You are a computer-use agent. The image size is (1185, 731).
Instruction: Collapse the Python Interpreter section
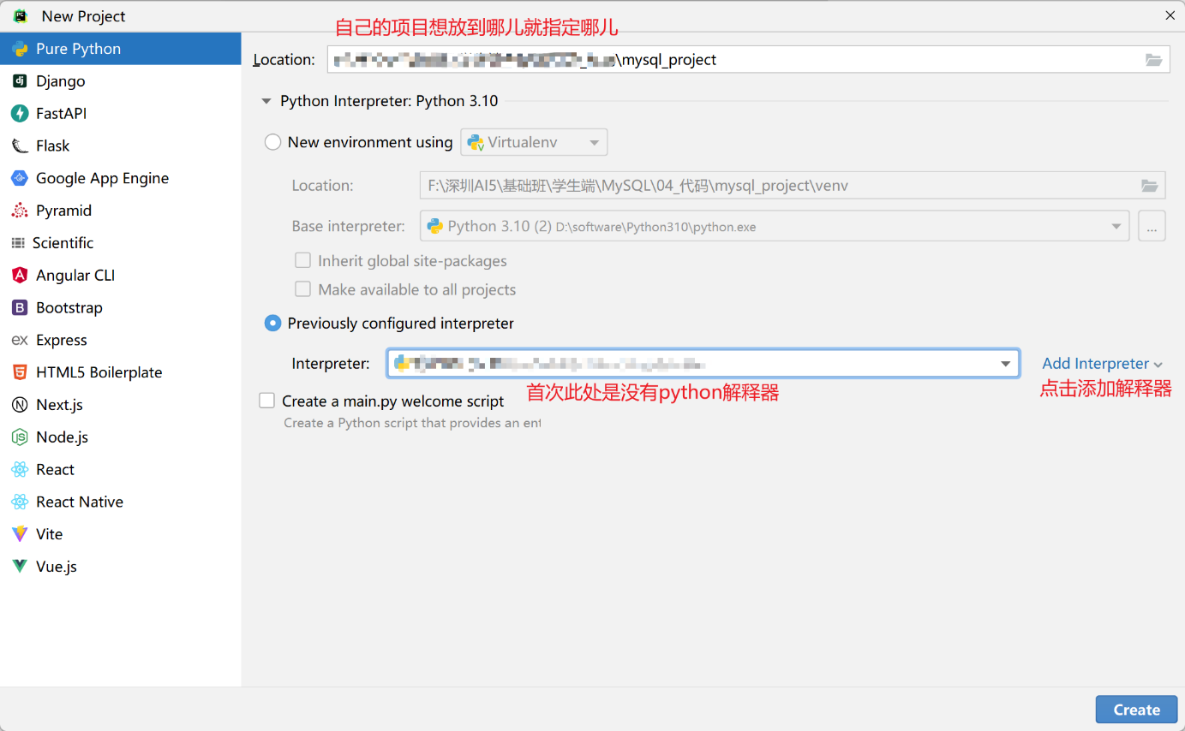267,101
